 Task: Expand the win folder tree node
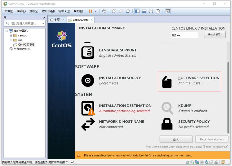(11, 40)
